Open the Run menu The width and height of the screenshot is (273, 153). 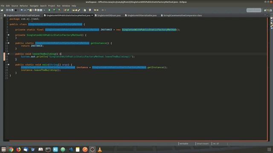(59, 6)
